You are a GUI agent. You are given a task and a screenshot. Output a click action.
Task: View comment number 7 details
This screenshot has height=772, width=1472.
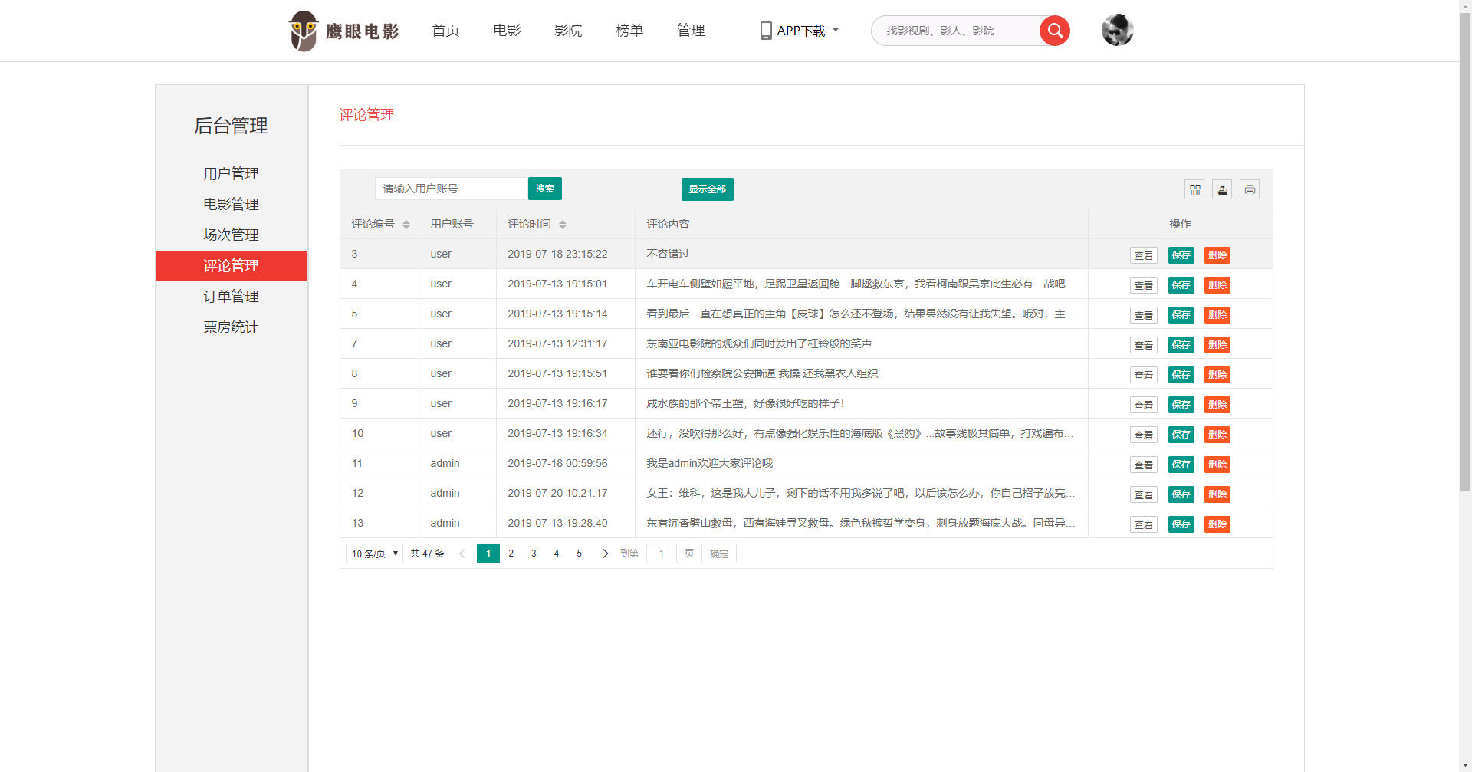tap(1143, 345)
